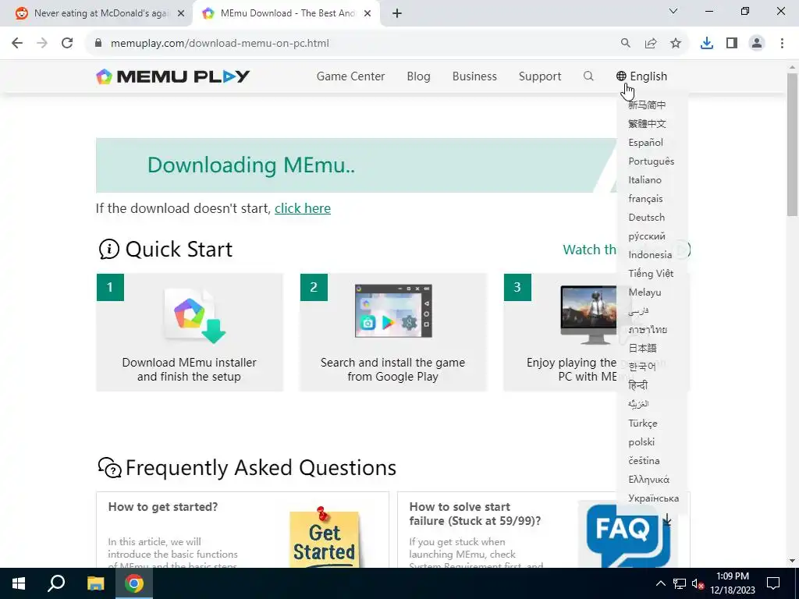Open Windows taskbar search

tap(56, 583)
